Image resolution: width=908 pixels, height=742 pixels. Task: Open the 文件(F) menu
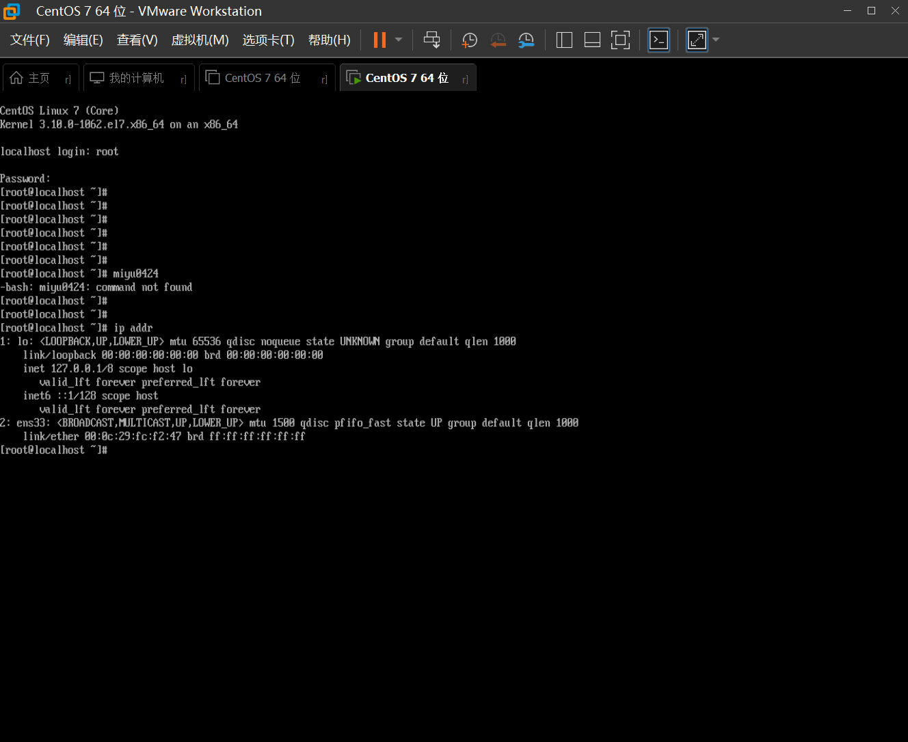(x=30, y=40)
